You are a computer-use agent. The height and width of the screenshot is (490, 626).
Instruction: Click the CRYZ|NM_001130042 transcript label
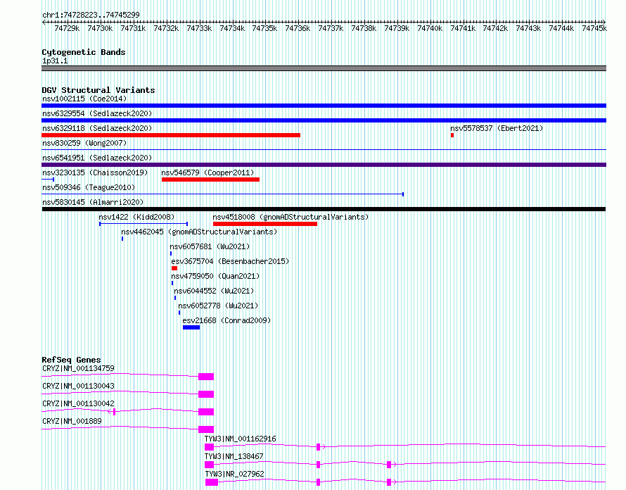coord(78,403)
